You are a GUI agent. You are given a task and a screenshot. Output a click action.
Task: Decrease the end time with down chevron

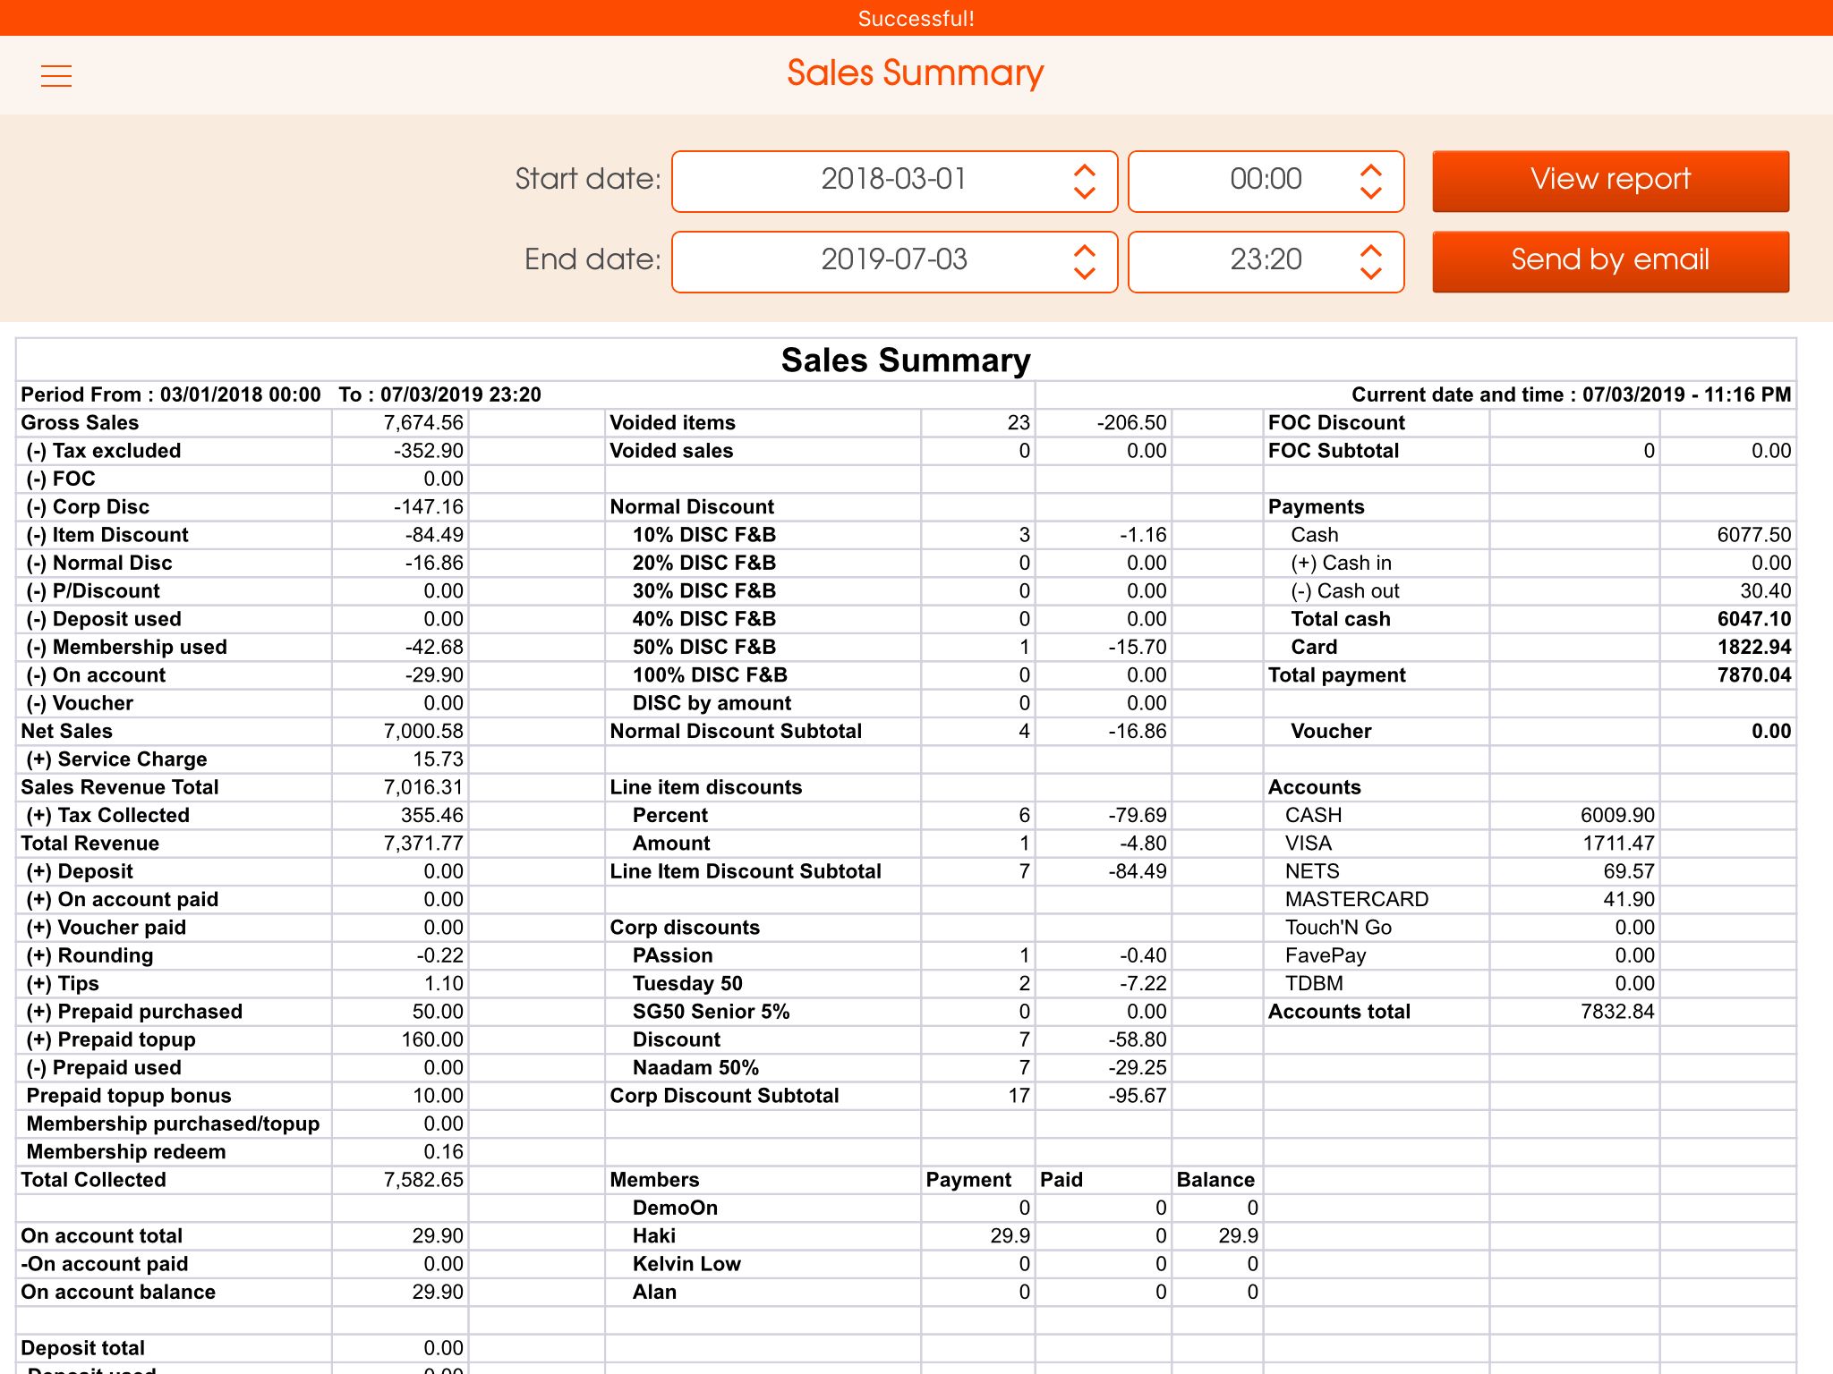point(1370,273)
